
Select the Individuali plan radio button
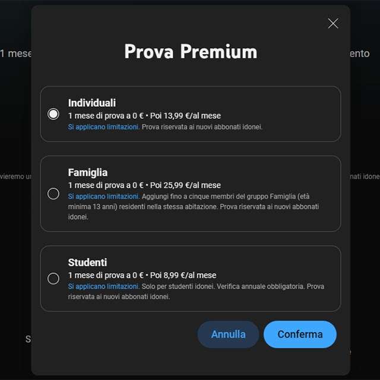point(53,114)
